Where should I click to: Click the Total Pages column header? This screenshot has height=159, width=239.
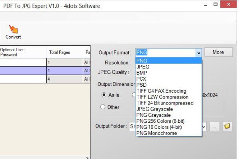pos(65,52)
